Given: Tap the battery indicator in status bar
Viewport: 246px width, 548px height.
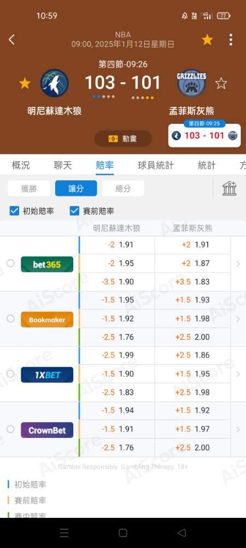Looking at the screenshot, I should [224, 16].
